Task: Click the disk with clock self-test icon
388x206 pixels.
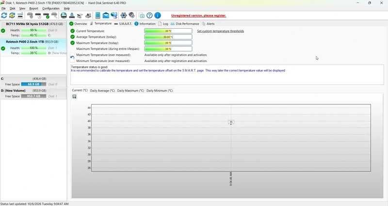Action: click(38, 16)
